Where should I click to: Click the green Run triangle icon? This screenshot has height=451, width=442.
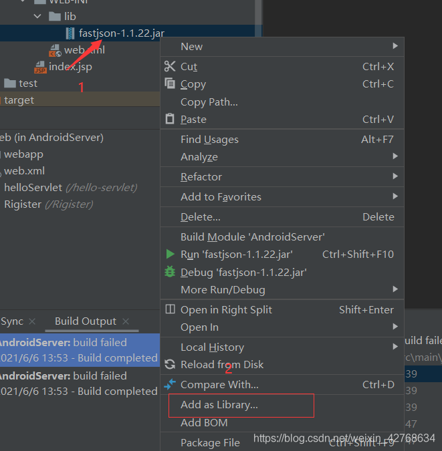pyautogui.click(x=170, y=255)
